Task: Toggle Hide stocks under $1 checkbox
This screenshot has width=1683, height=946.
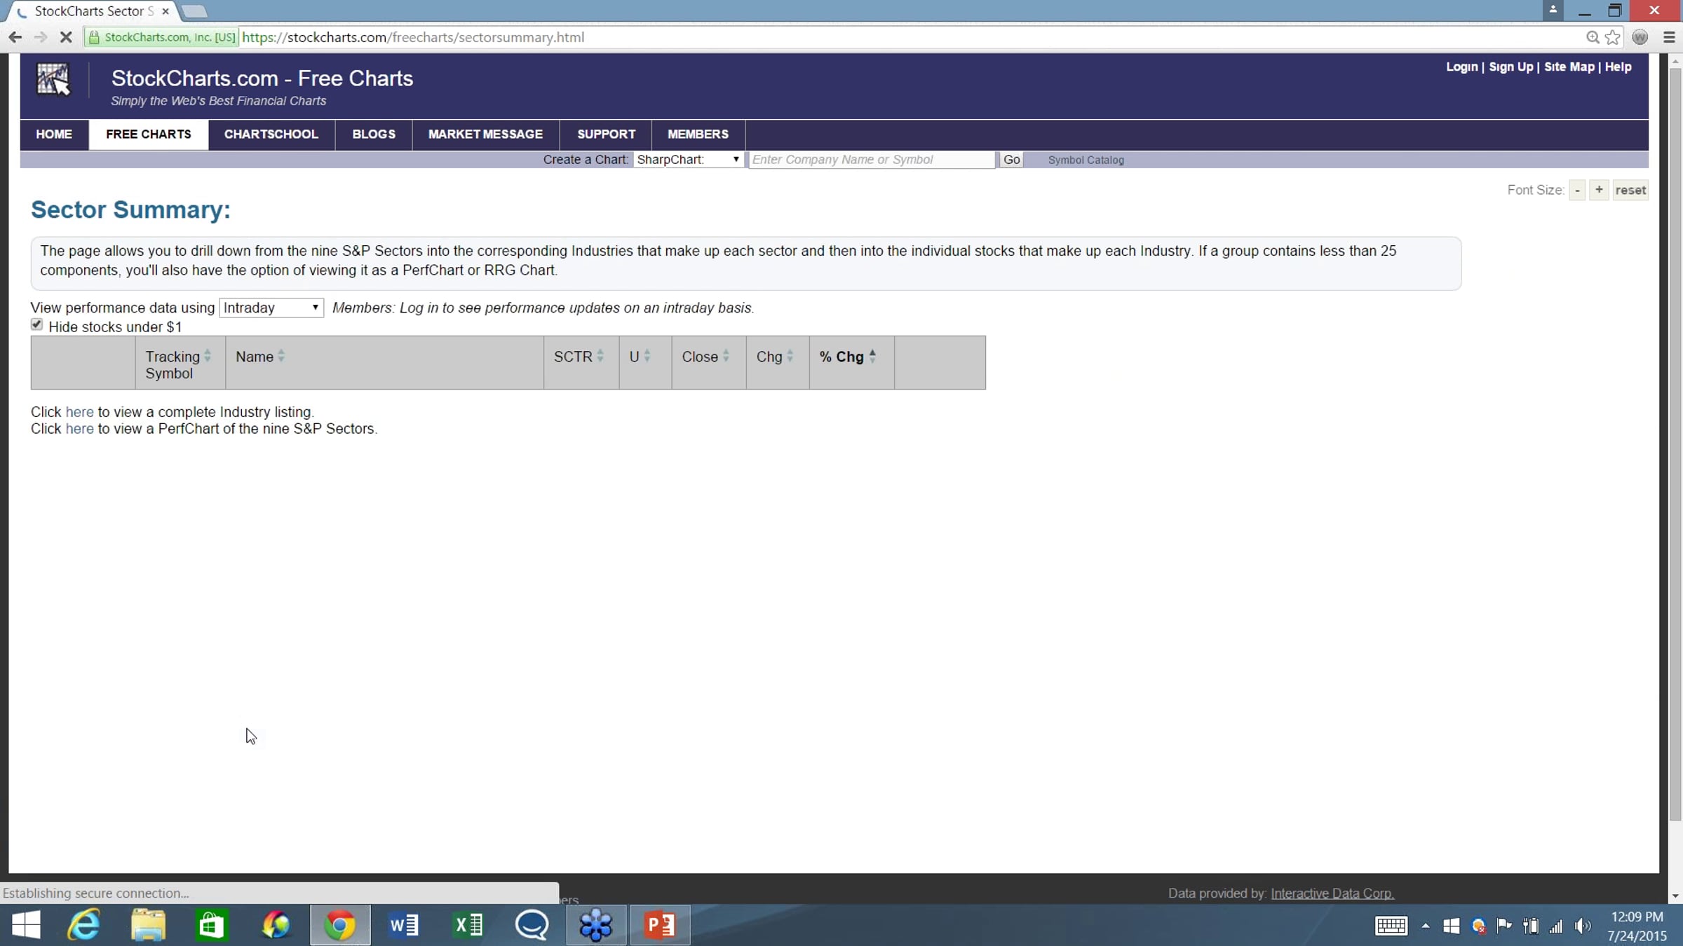Action: [x=37, y=324]
